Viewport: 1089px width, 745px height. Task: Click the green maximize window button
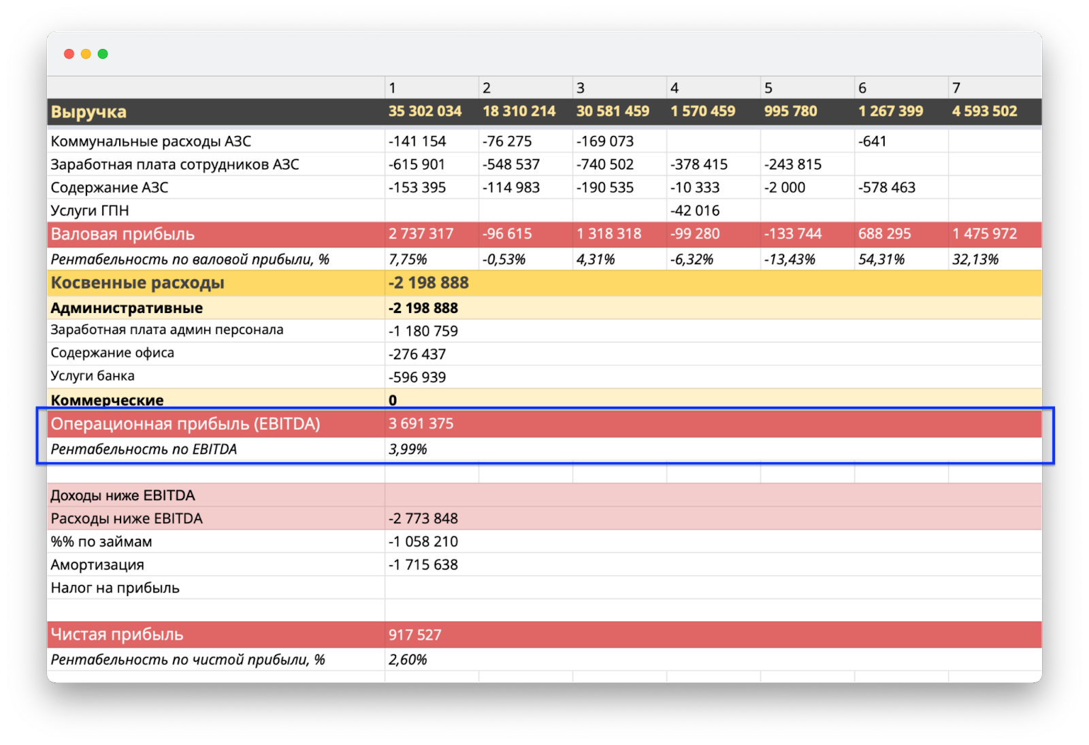click(x=103, y=54)
